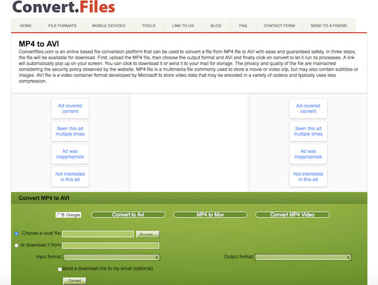The width and height of the screenshot is (378, 285).
Task: Click the download URL input field
Action: pos(111,245)
